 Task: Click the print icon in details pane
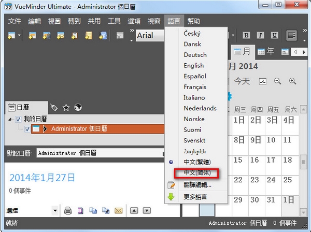68,211
